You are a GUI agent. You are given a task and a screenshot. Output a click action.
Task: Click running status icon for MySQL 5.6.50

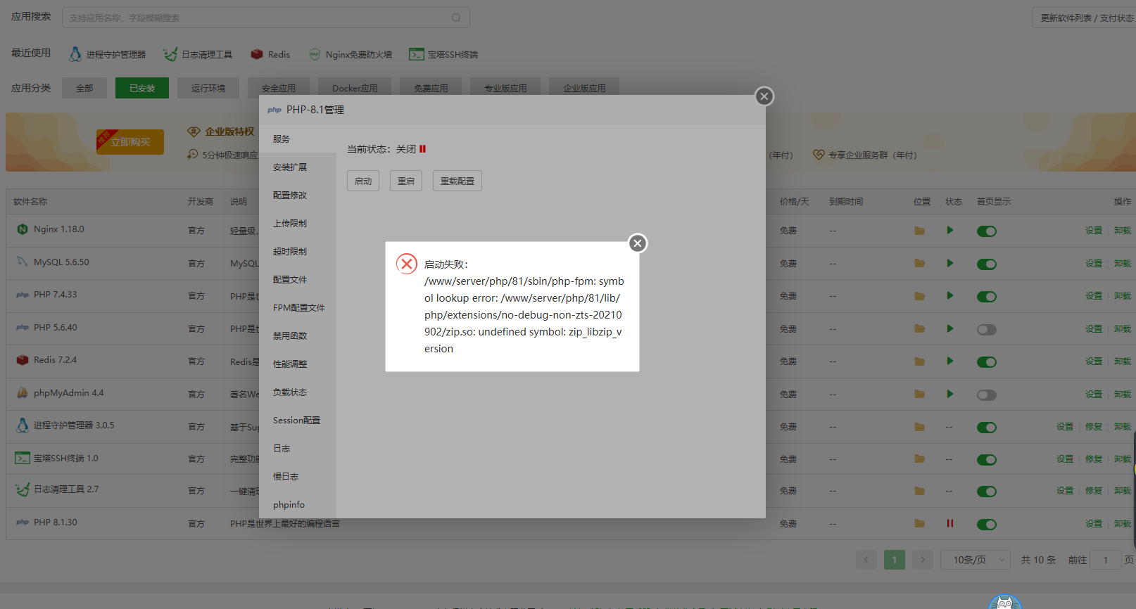[x=950, y=263]
